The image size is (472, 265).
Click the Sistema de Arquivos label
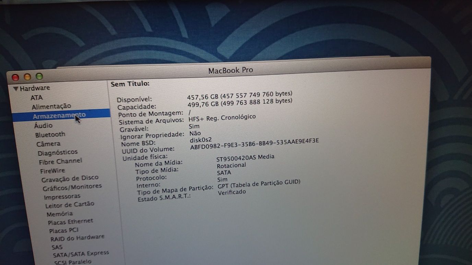tap(152, 122)
